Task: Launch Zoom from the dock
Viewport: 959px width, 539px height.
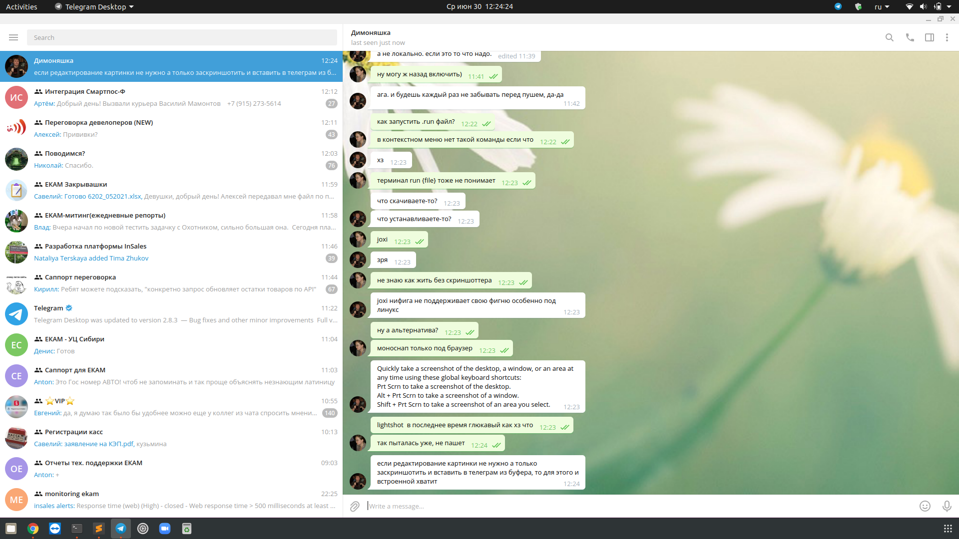Action: pos(165,529)
